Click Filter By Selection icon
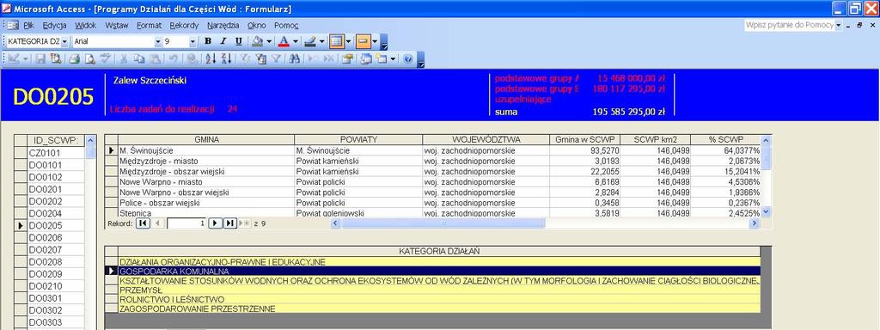This screenshot has width=880, height=330. click(x=245, y=58)
